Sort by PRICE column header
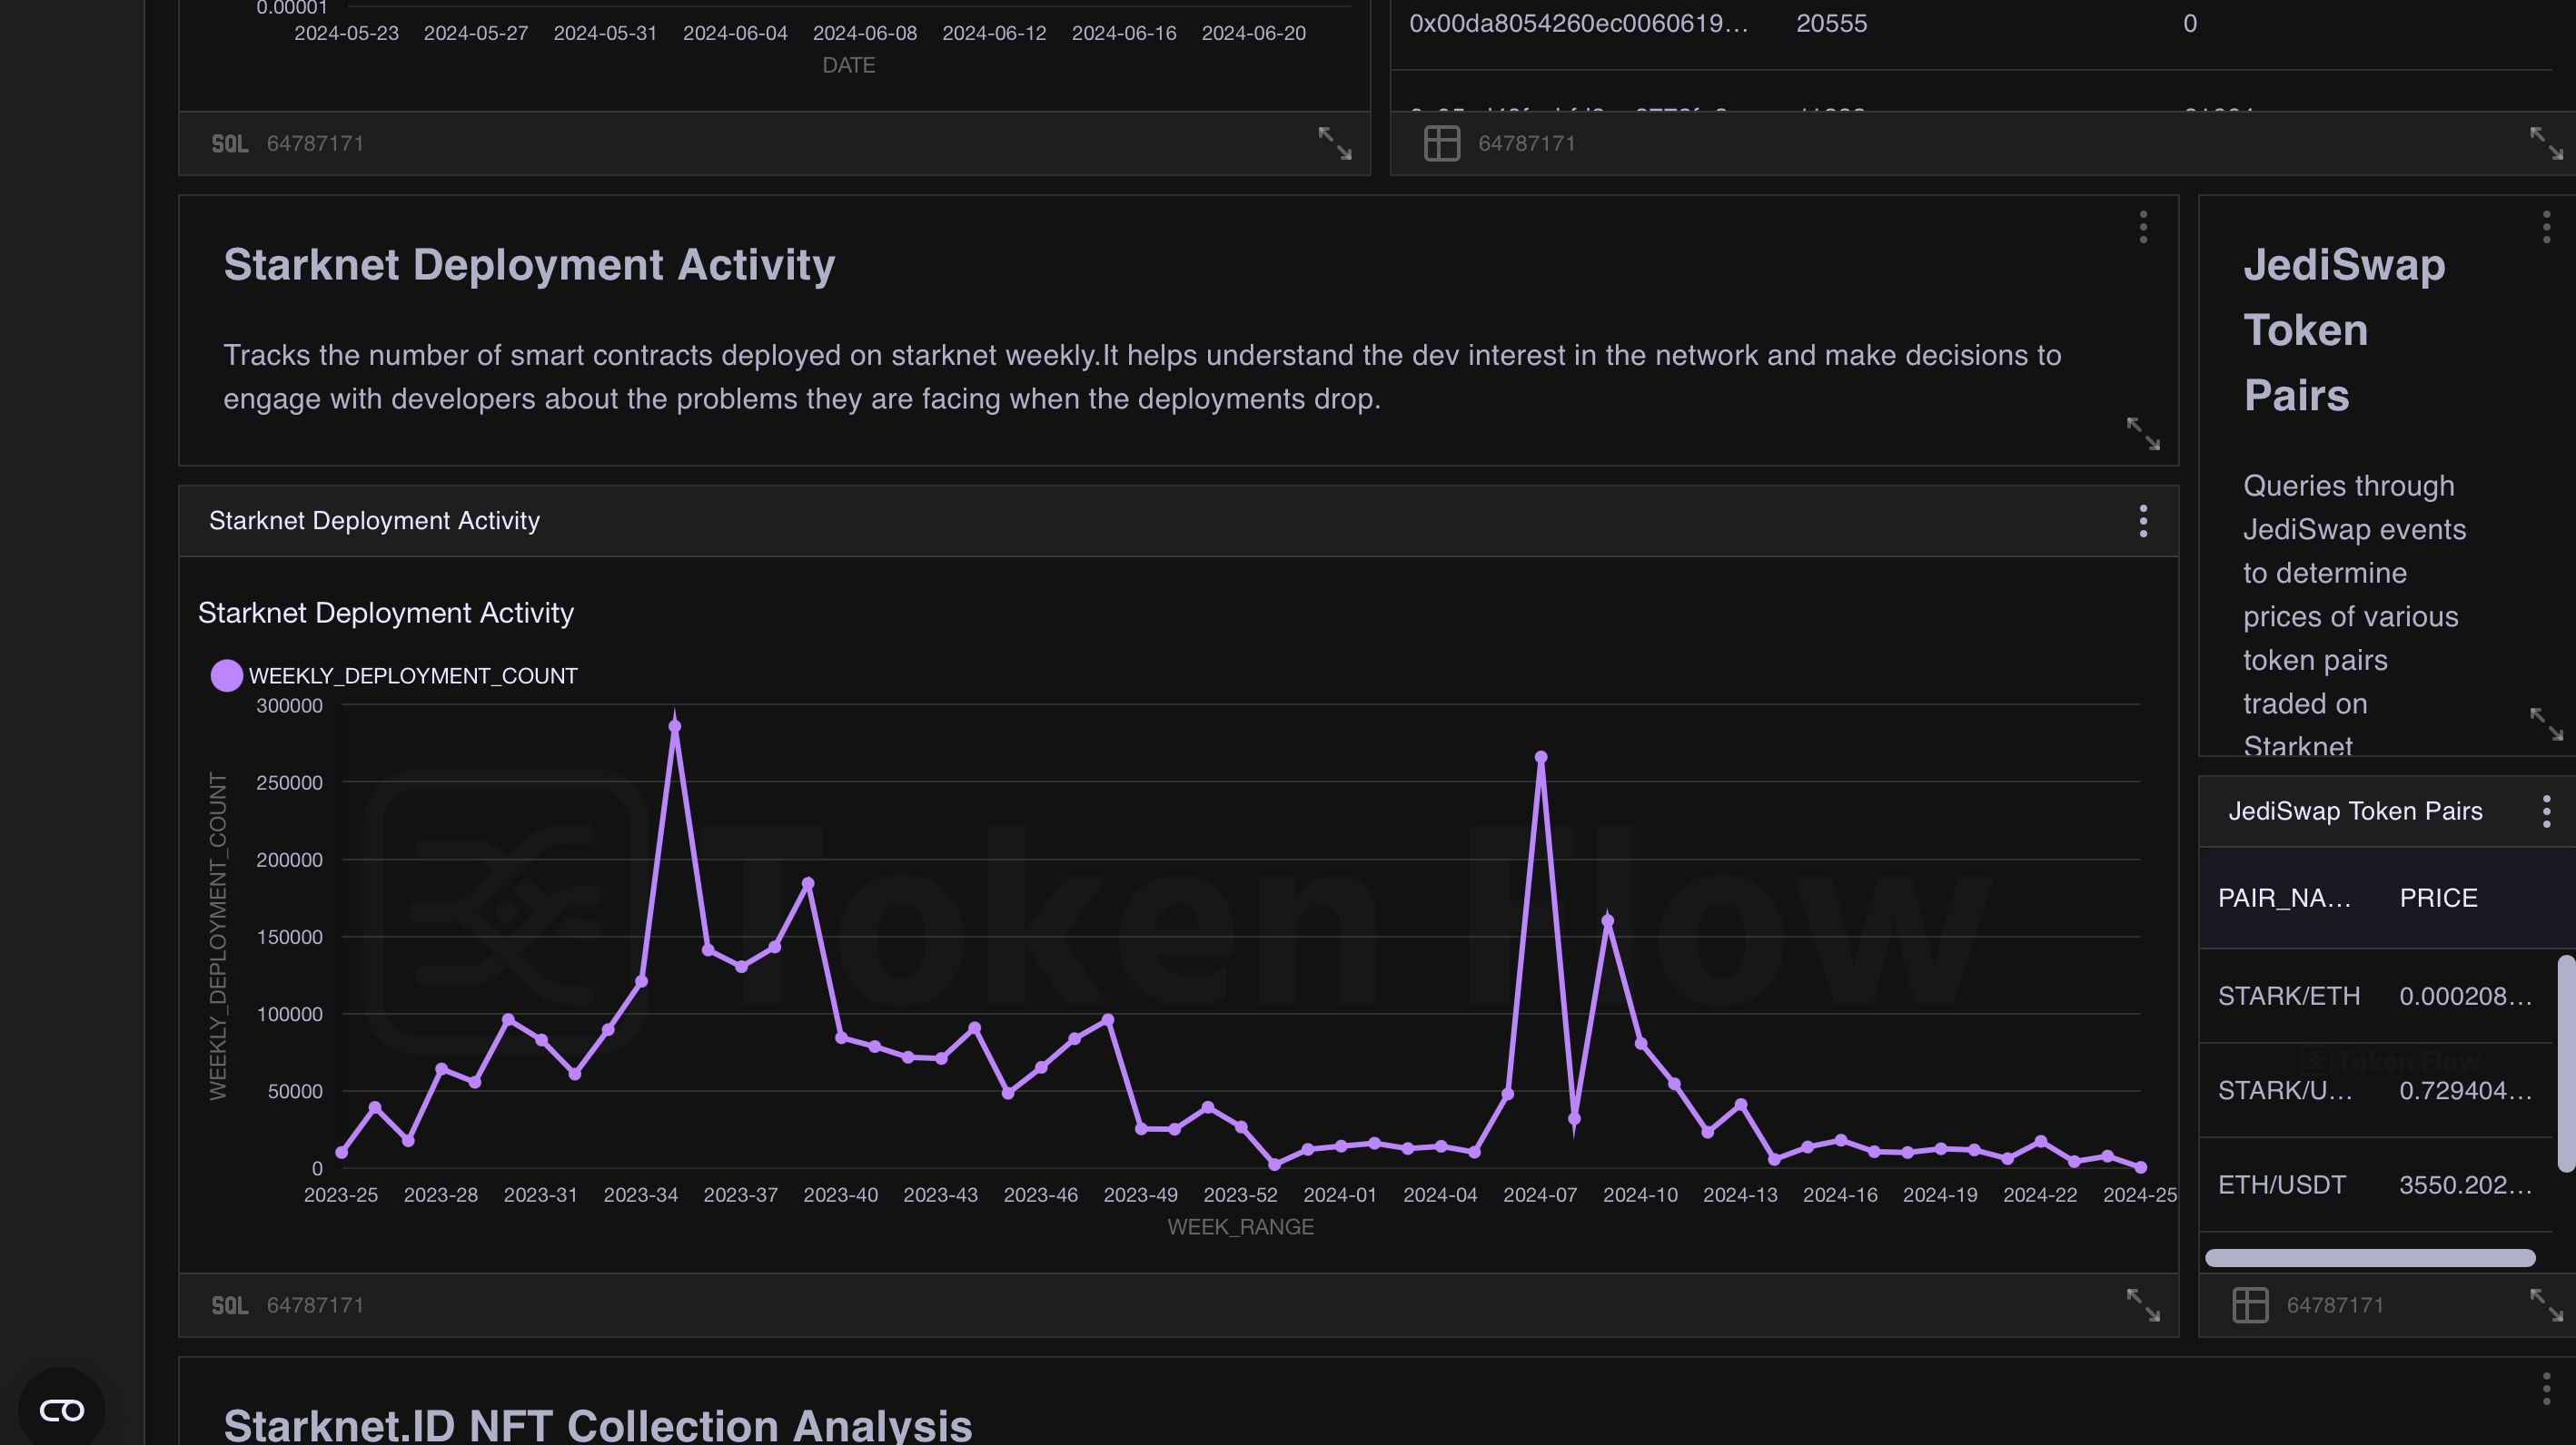This screenshot has height=1445, width=2576. tap(2438, 898)
